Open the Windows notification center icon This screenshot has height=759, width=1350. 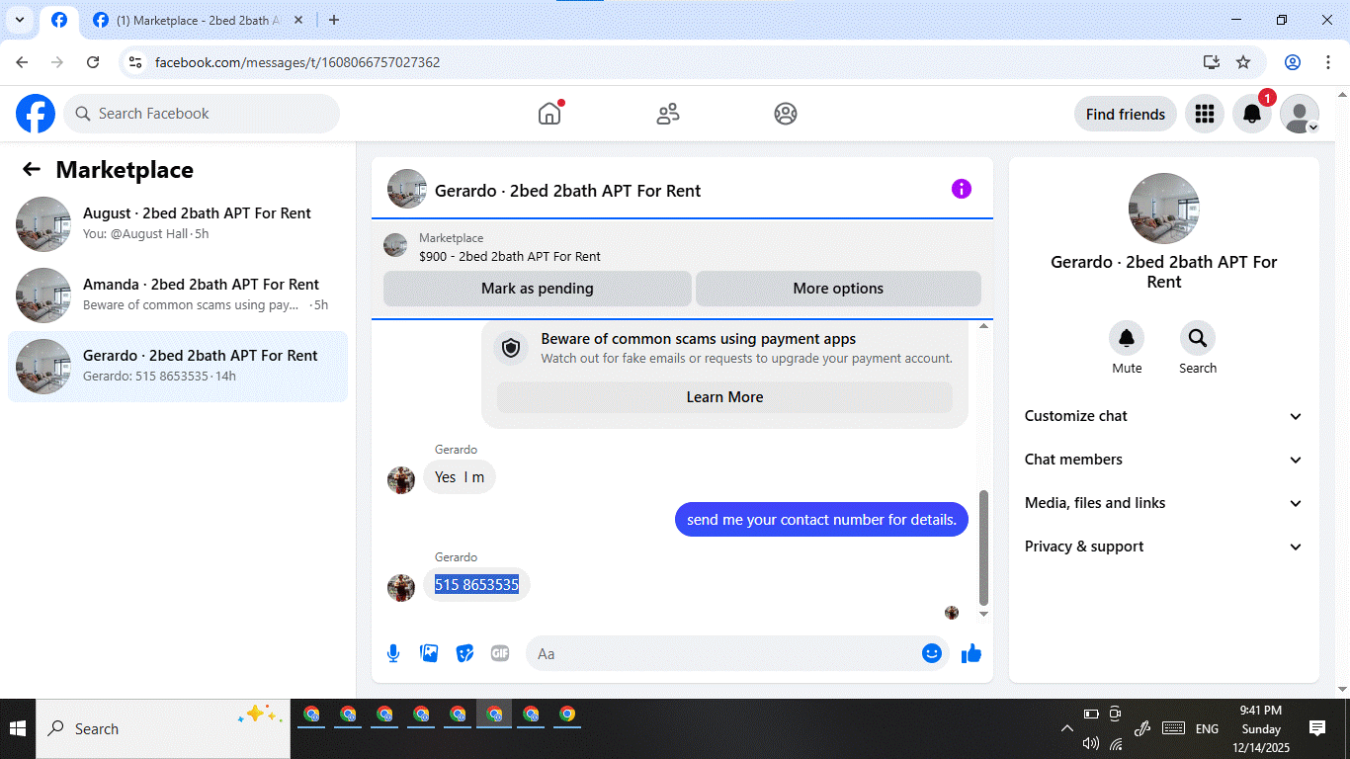pos(1317,728)
